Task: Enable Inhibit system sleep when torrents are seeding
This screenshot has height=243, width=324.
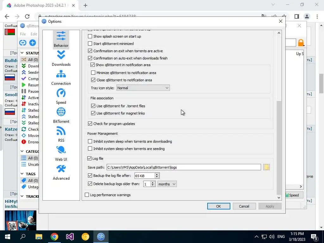Action: pos(90,149)
